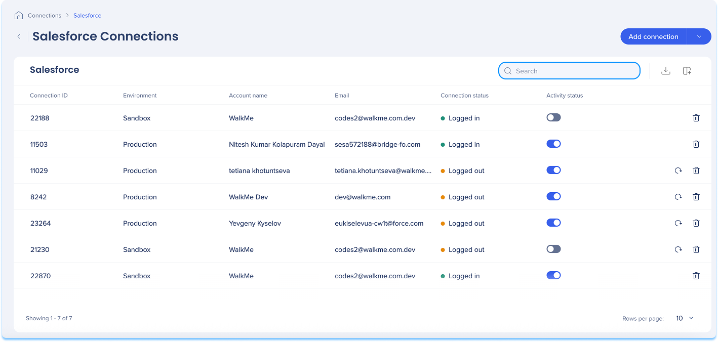Click truncated email tetiana.khotuntseva@walkme
This screenshot has height=342, width=718.
pyautogui.click(x=383, y=170)
